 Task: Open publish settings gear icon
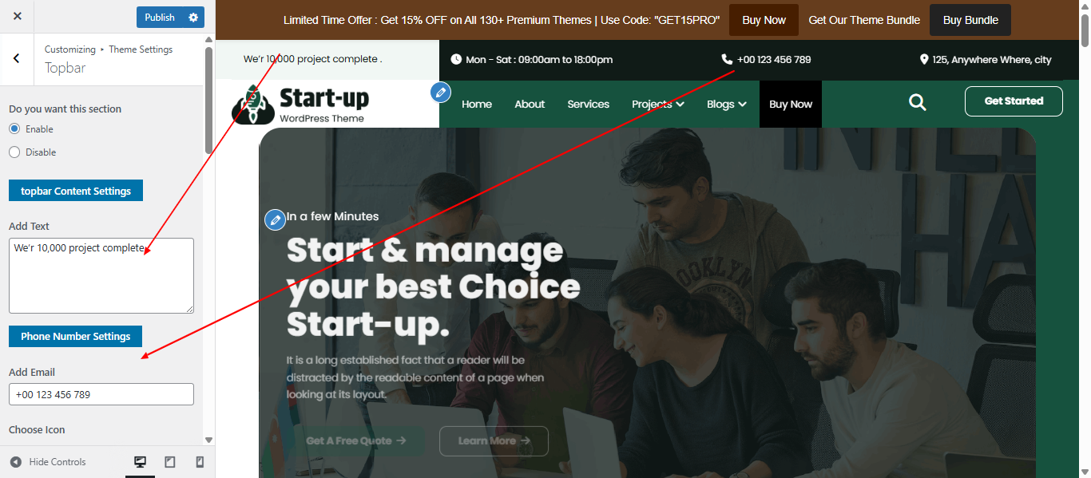pyautogui.click(x=193, y=18)
